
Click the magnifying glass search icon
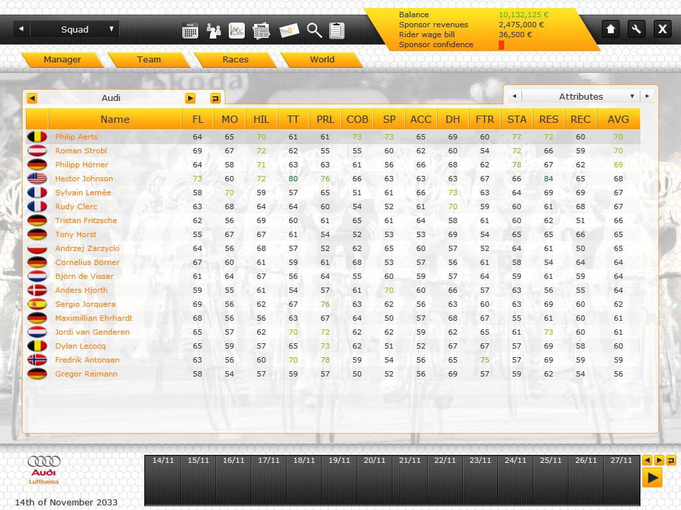314,30
